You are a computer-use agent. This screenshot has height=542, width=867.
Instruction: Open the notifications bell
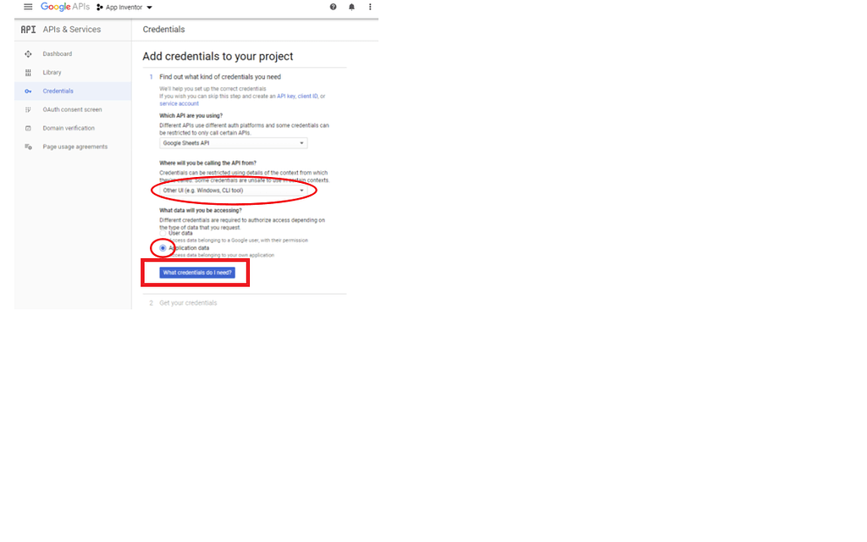351,7
